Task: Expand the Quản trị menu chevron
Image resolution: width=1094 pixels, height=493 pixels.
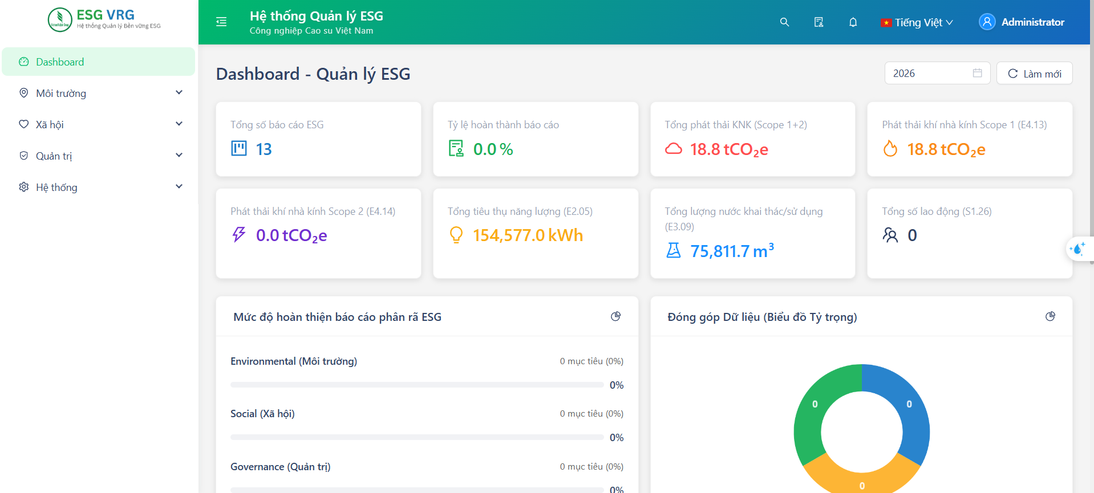Action: [x=179, y=155]
